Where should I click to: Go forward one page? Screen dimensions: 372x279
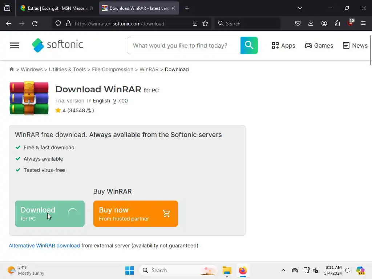[x=22, y=24]
